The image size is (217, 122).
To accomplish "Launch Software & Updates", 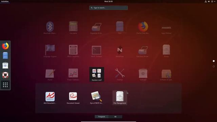I will (166, 74).
